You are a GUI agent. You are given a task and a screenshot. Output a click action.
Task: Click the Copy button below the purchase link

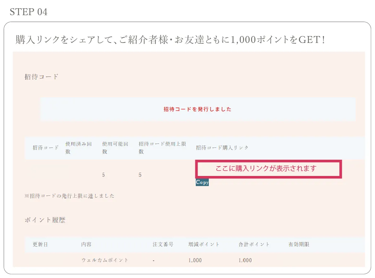(202, 183)
